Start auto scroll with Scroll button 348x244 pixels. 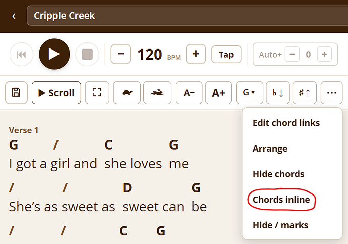click(56, 92)
